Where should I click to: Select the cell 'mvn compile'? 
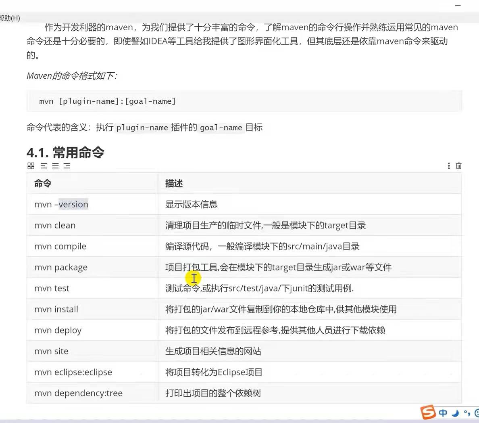[x=92, y=246]
